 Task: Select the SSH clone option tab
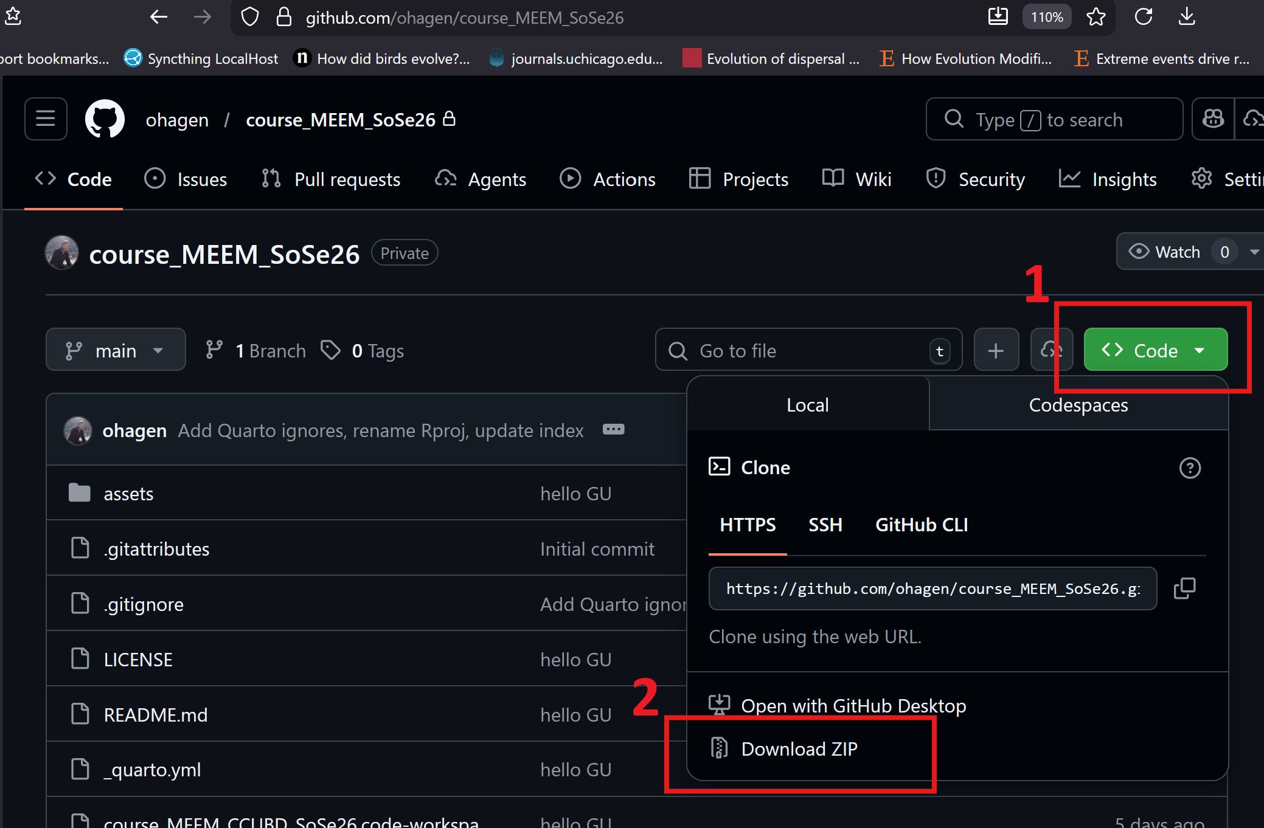coord(825,525)
